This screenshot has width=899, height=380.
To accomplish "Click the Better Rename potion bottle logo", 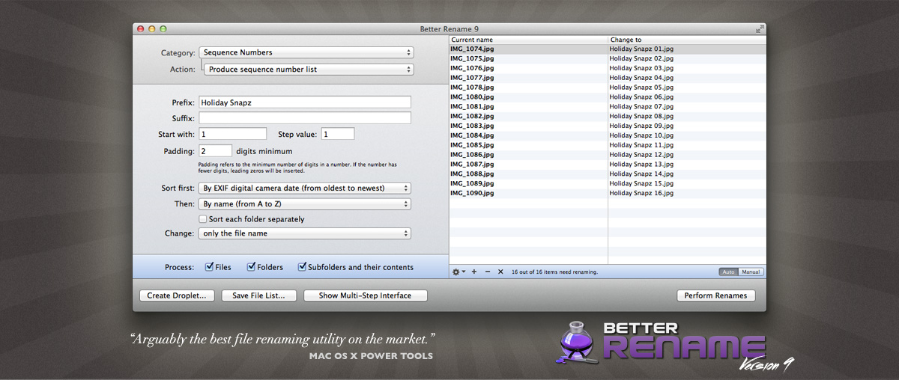I will click(575, 343).
